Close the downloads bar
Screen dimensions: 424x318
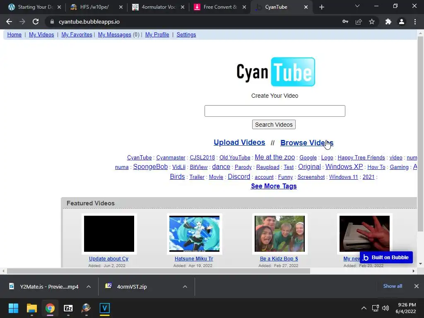coord(417,286)
